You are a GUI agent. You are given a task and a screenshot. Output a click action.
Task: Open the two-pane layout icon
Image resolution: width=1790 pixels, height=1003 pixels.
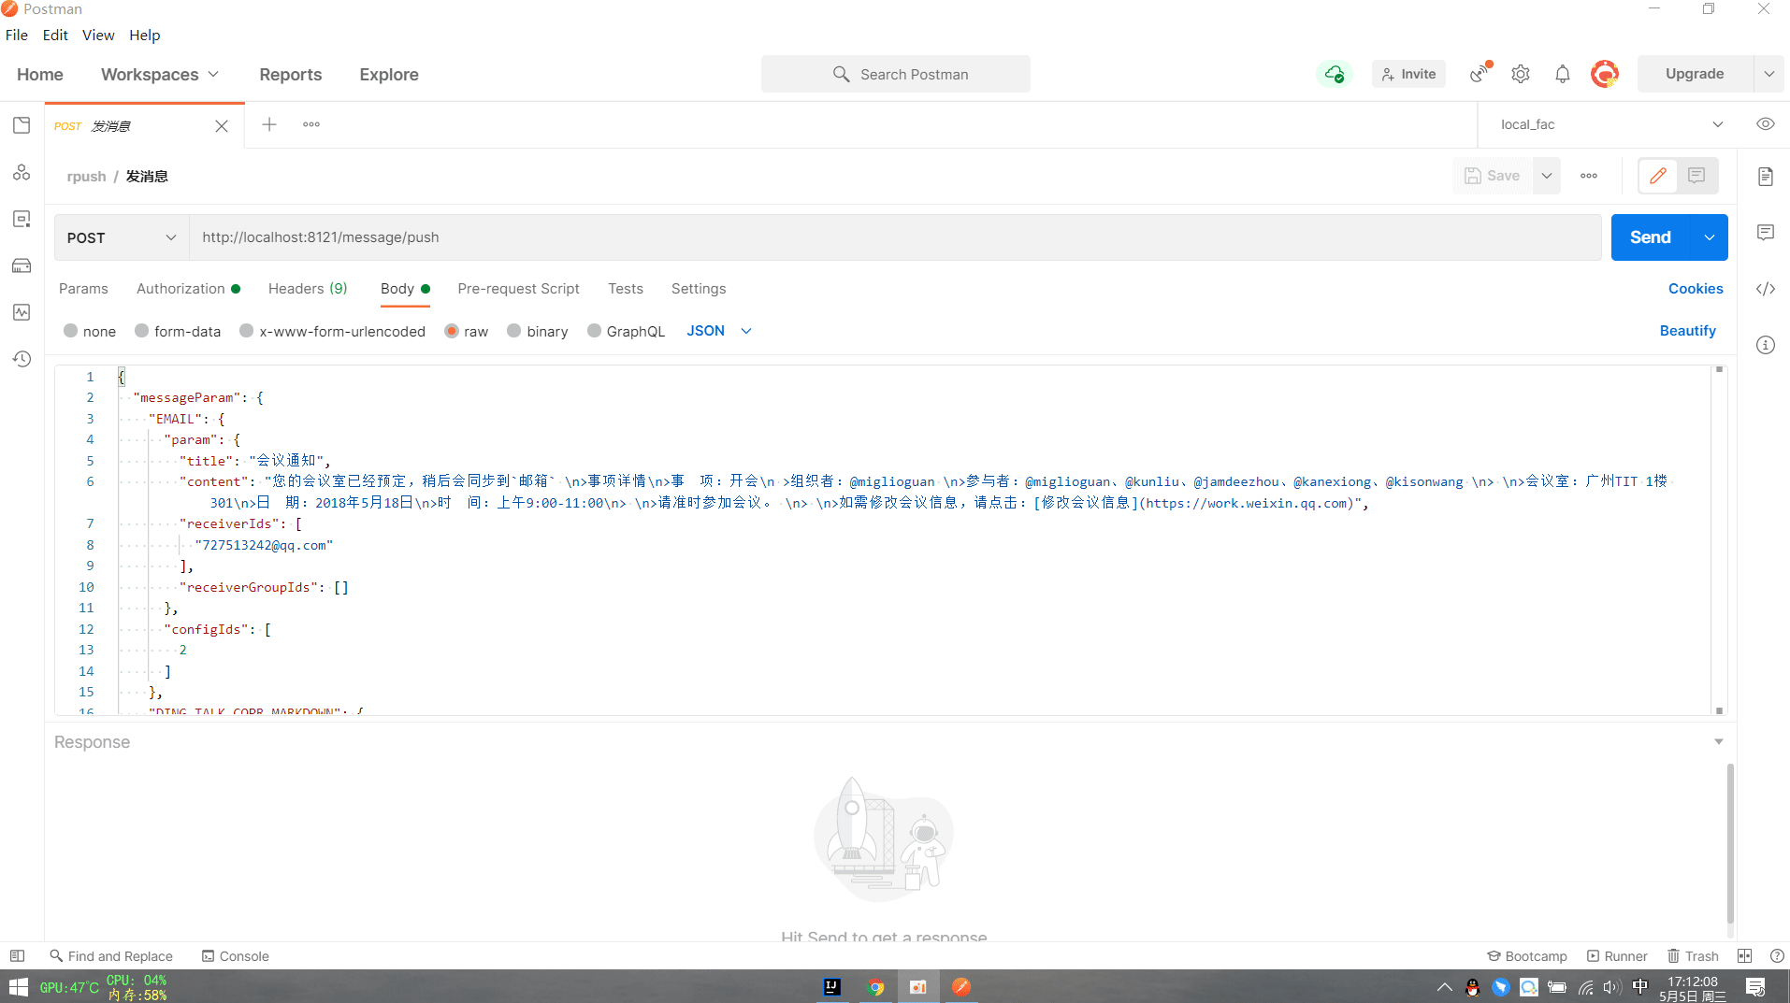pyautogui.click(x=1744, y=956)
